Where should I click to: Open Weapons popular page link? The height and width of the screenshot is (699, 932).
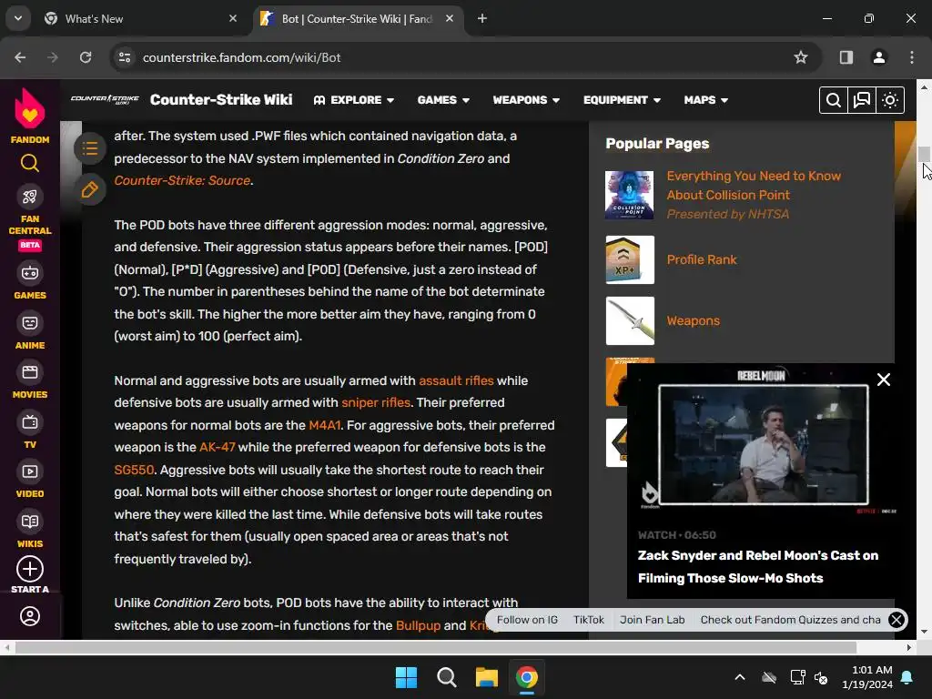[x=693, y=321]
